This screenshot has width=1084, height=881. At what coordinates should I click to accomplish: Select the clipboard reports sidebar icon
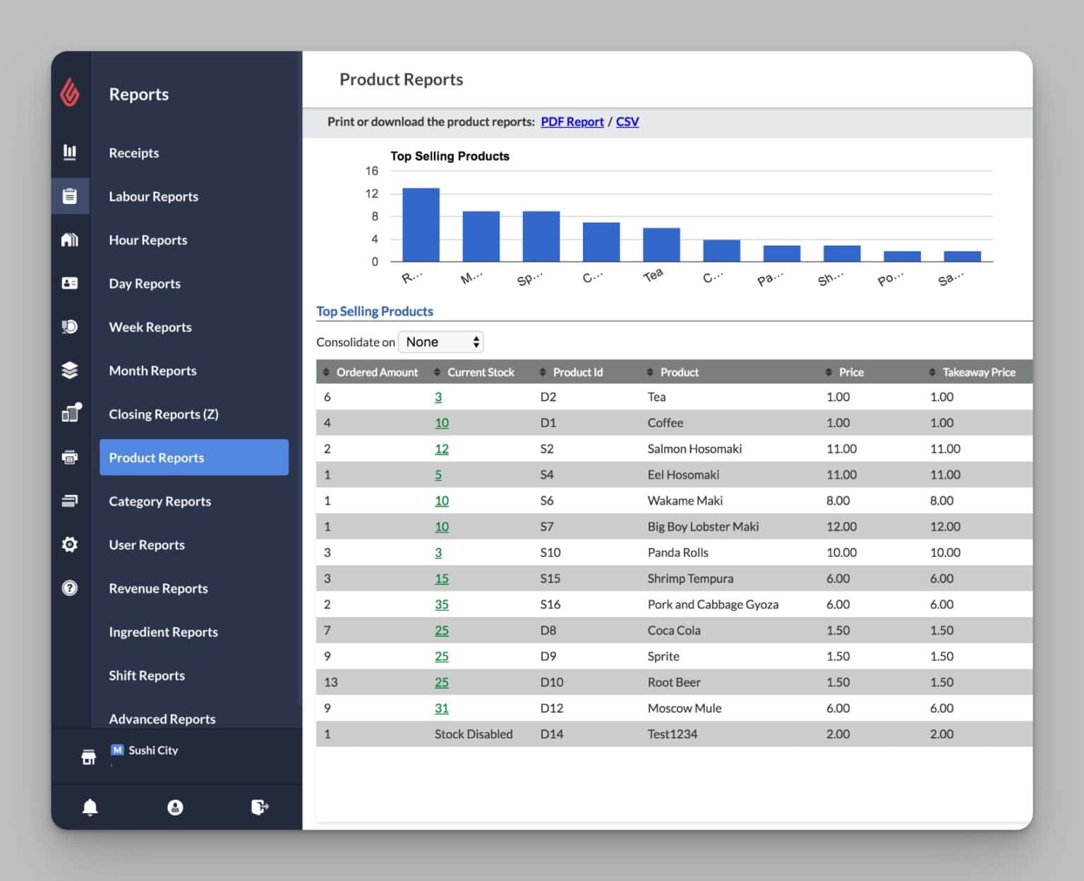tap(70, 196)
